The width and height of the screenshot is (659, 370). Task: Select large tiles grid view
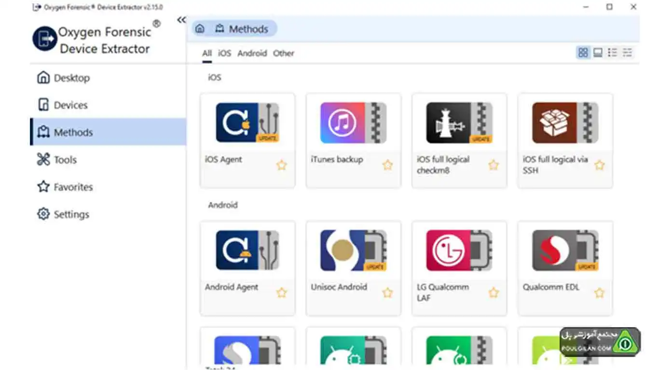pos(583,53)
